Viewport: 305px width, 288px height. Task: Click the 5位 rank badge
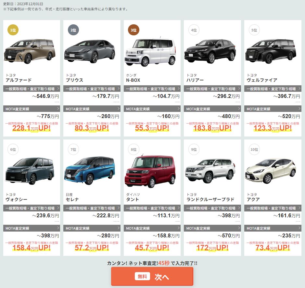pos(254,30)
